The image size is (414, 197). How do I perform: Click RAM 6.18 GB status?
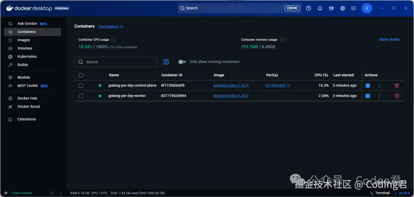tap(80, 193)
